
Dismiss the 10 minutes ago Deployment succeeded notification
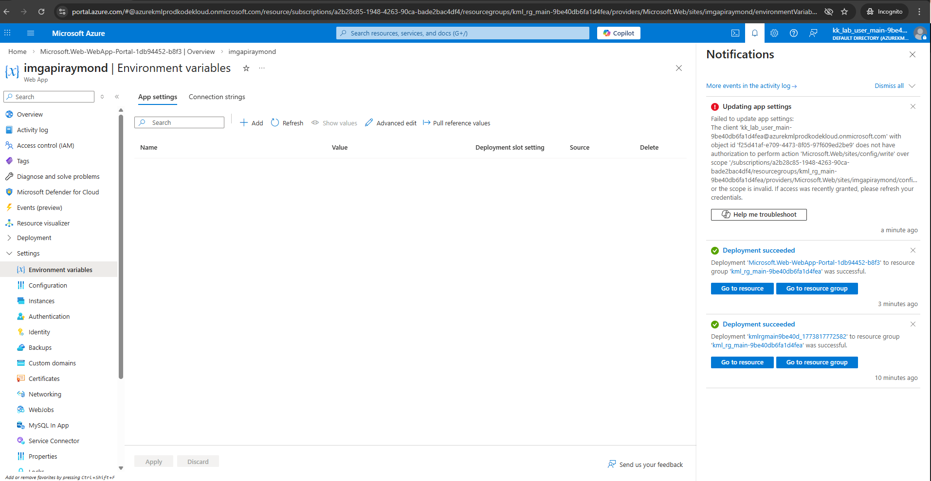pyautogui.click(x=913, y=324)
